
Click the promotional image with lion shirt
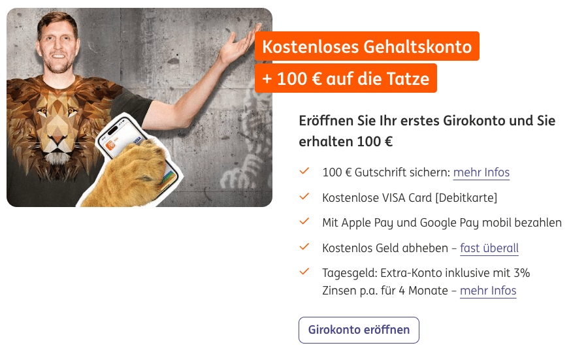[x=139, y=107]
